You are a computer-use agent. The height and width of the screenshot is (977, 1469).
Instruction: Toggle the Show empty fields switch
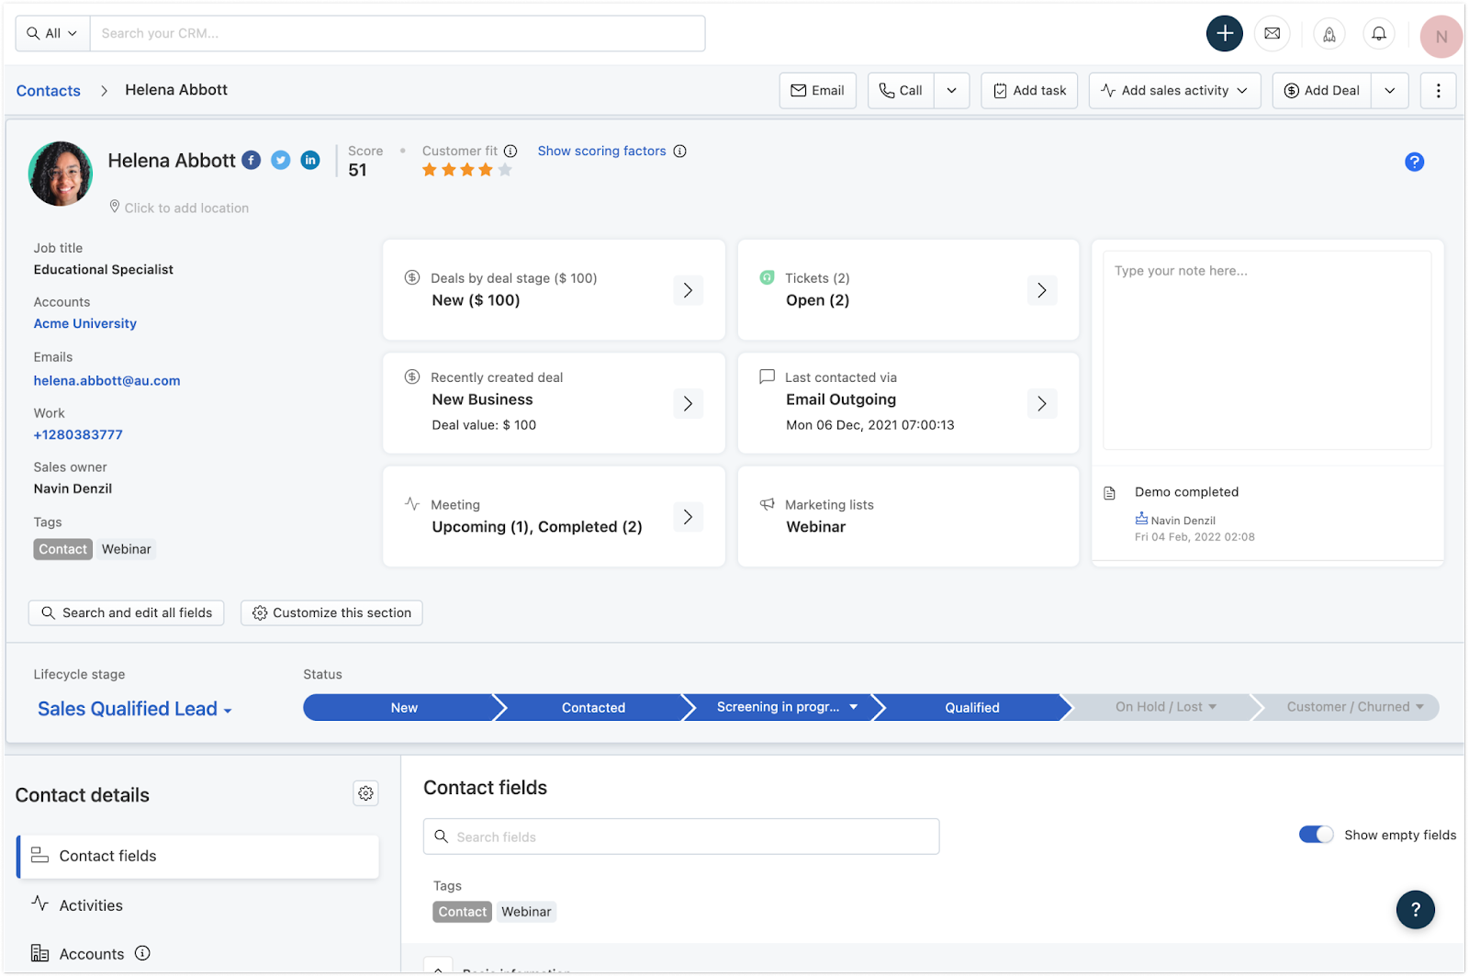[x=1316, y=835]
